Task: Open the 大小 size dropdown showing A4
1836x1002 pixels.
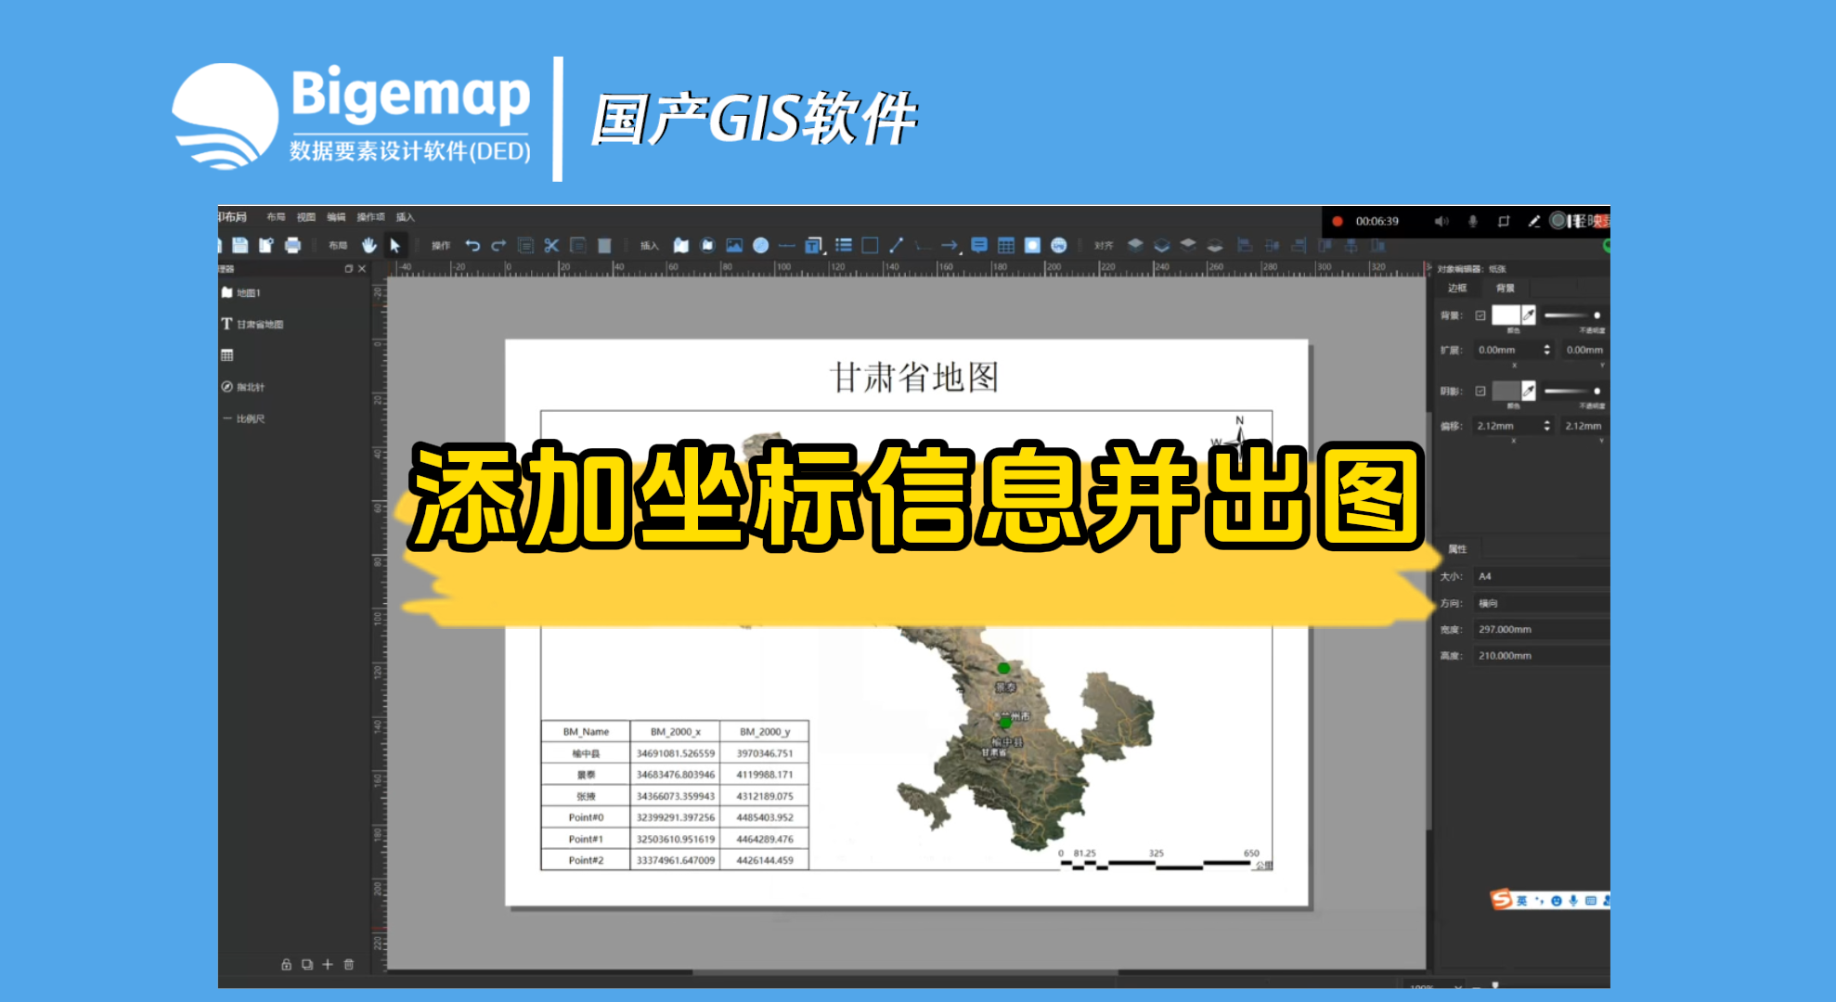Action: 1541,575
